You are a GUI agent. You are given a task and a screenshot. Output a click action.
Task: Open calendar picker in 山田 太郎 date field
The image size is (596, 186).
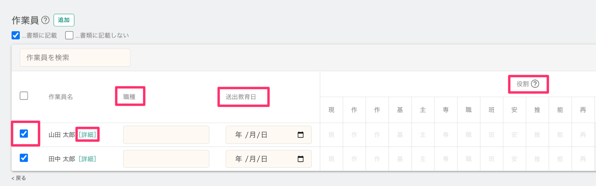pyautogui.click(x=301, y=135)
